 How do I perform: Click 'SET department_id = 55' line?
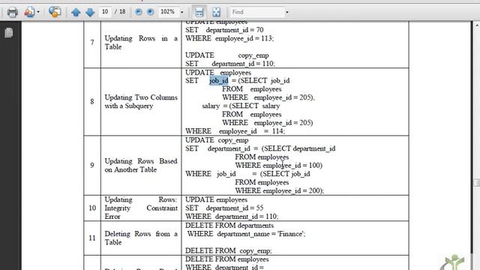pyautogui.click(x=224, y=208)
